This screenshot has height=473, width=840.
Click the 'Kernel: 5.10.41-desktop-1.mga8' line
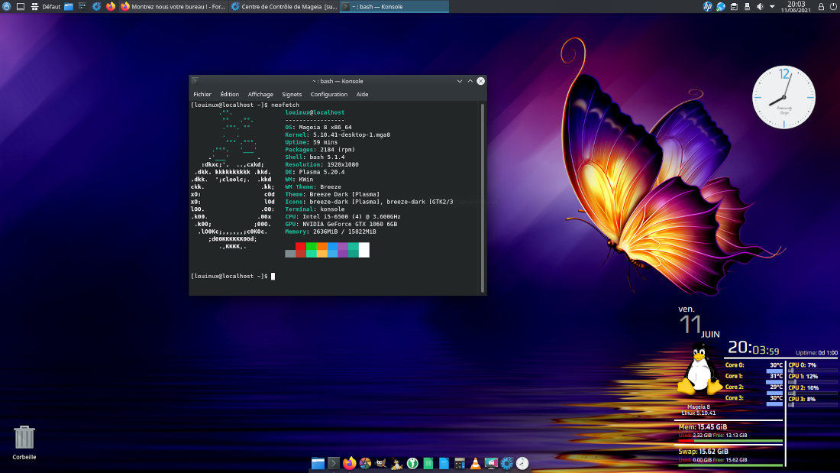pos(338,135)
